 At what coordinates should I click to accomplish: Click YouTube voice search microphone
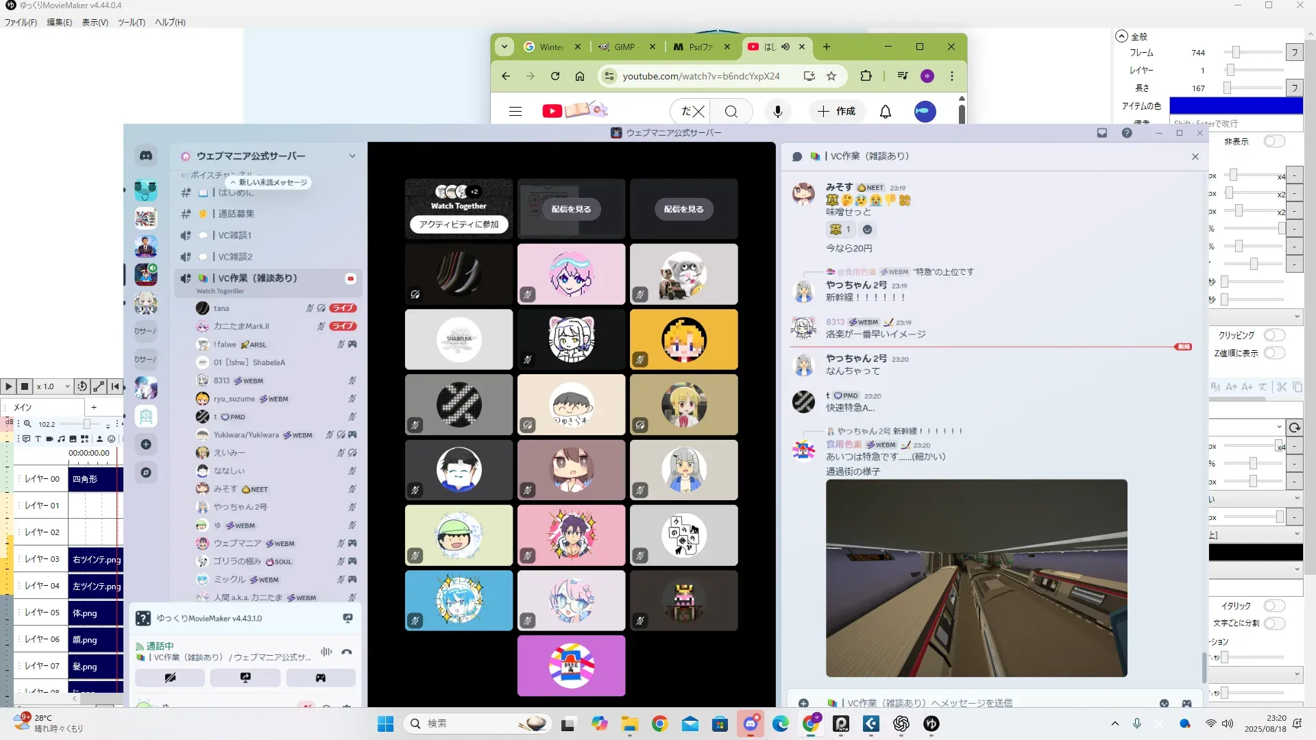(x=777, y=111)
